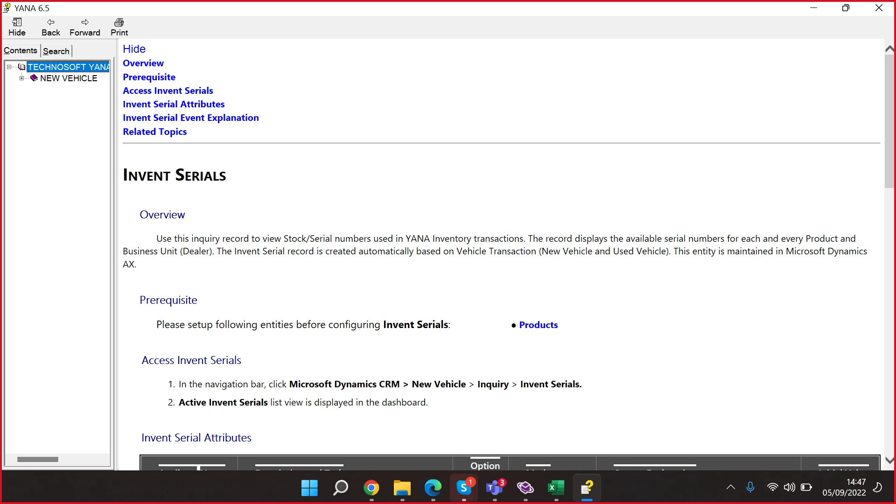Select the Contents tab

point(21,50)
